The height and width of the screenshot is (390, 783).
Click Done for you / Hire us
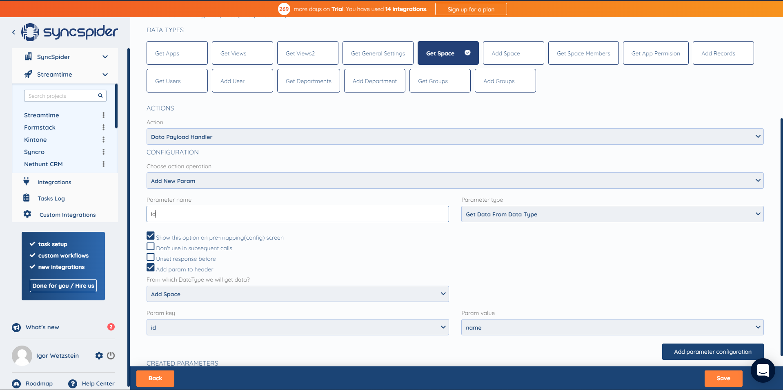(x=63, y=286)
